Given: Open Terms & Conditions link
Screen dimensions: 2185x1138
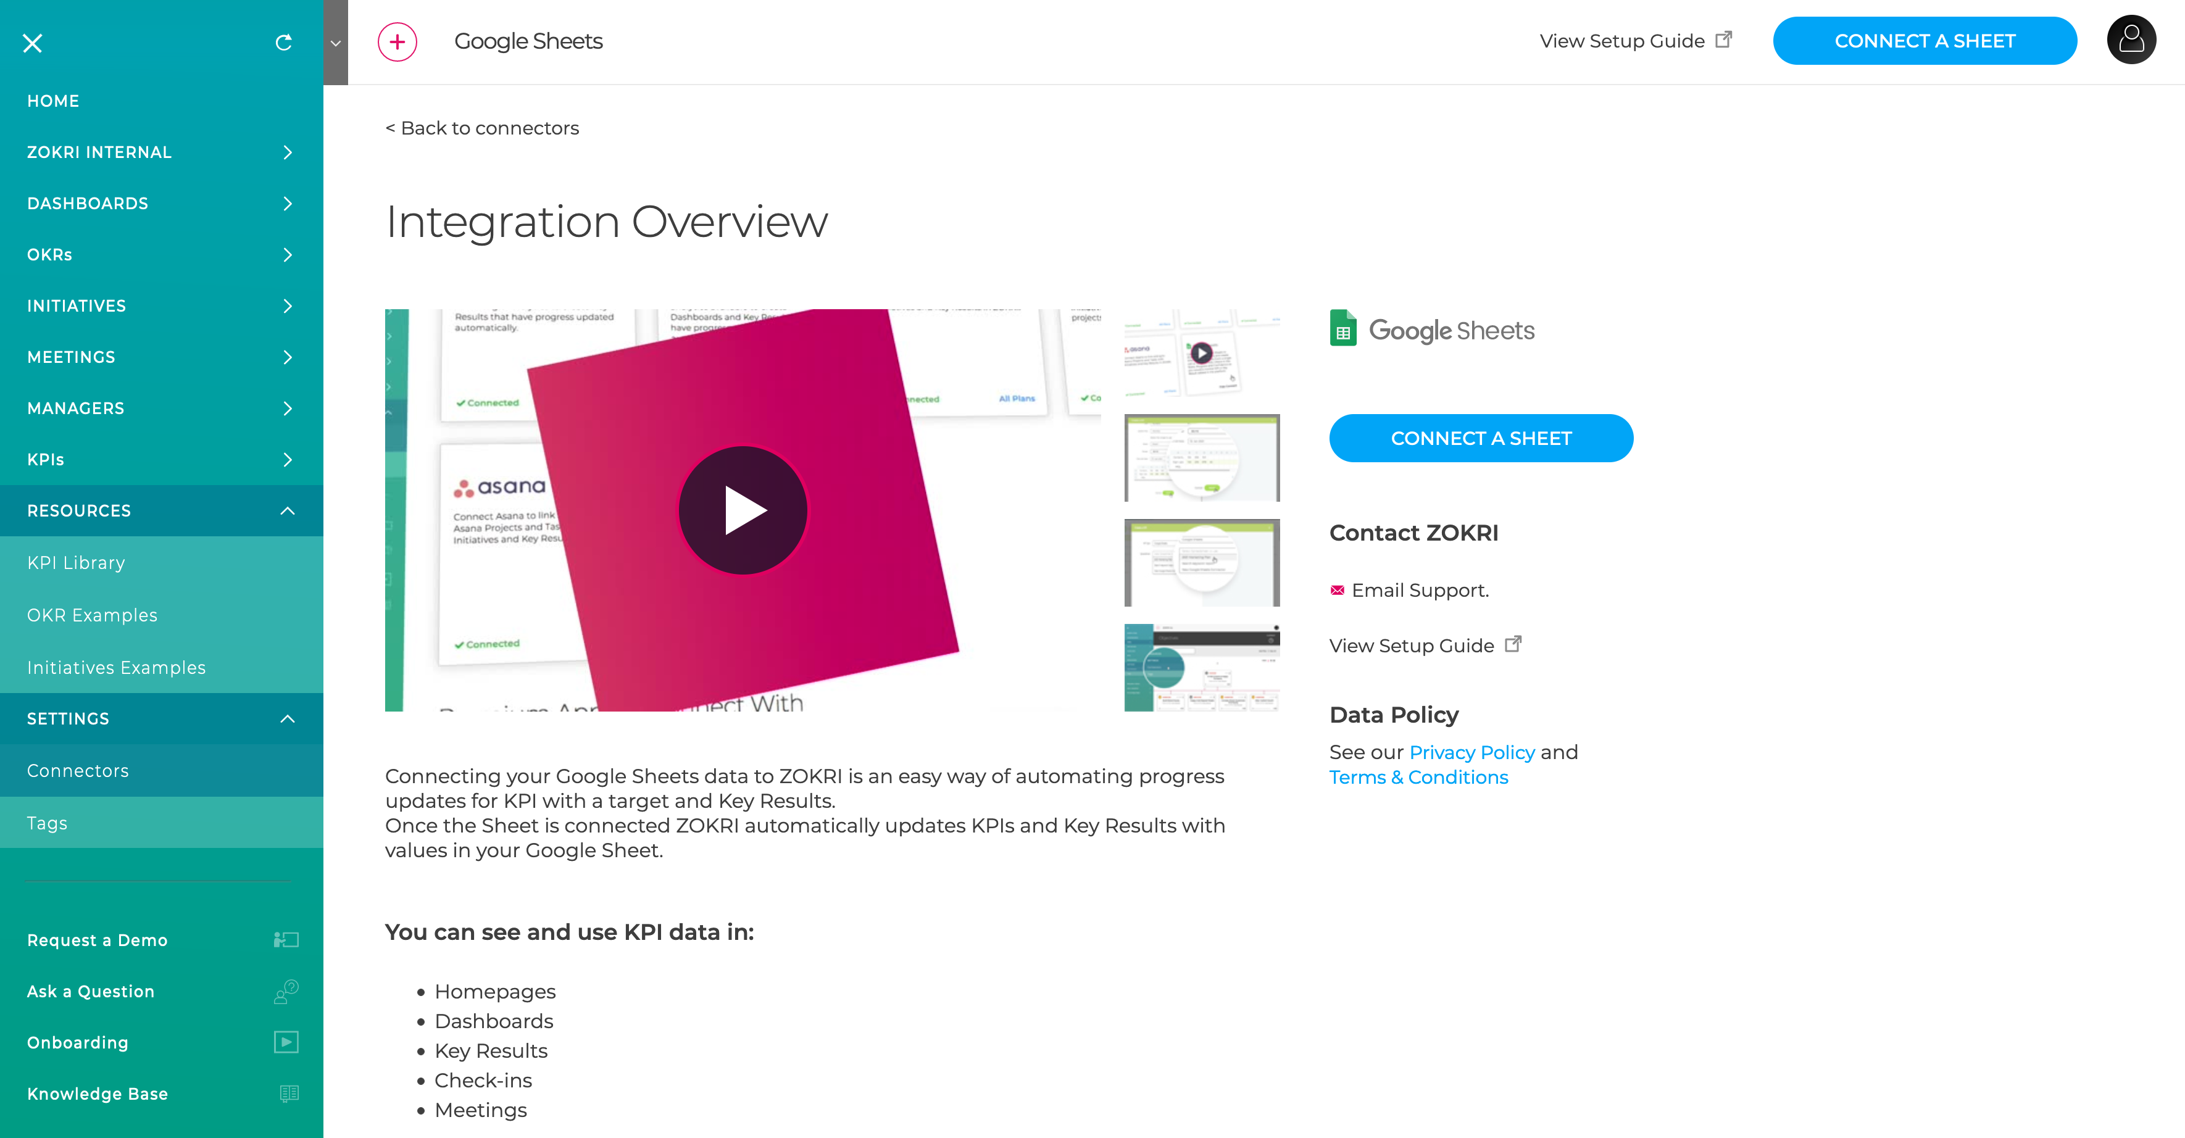Looking at the screenshot, I should (x=1418, y=778).
